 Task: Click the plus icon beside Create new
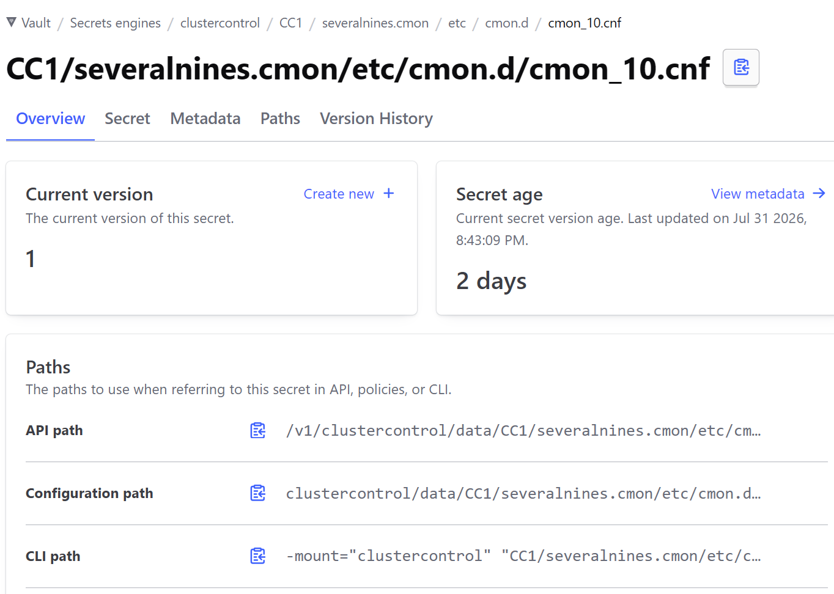389,194
